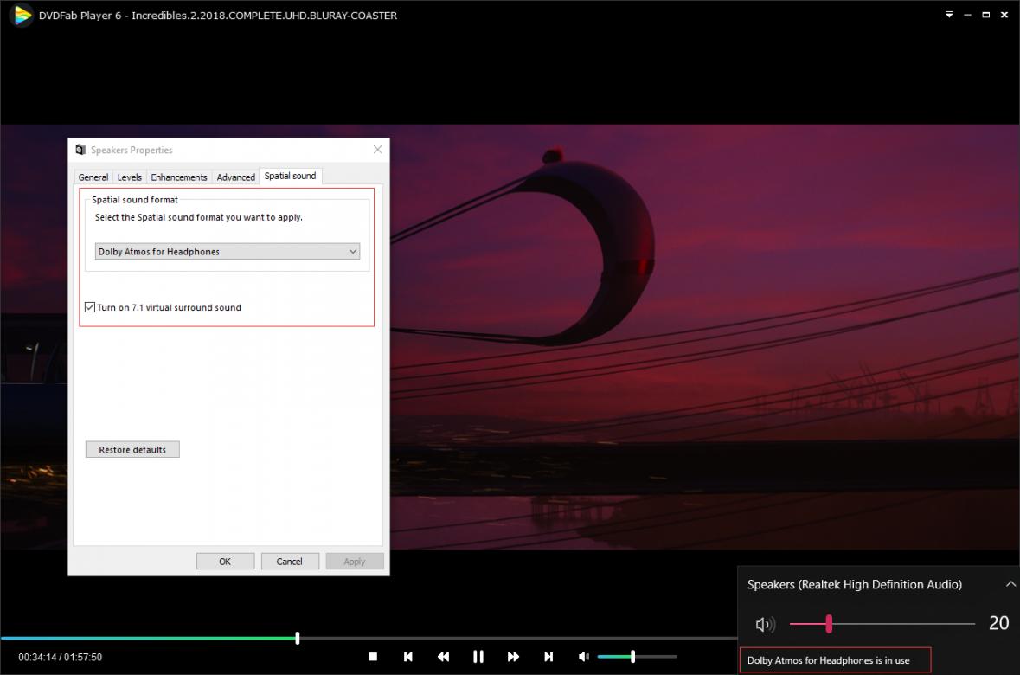The image size is (1020, 675).
Task: Click the Speakers Properties title icon
Action: click(80, 150)
